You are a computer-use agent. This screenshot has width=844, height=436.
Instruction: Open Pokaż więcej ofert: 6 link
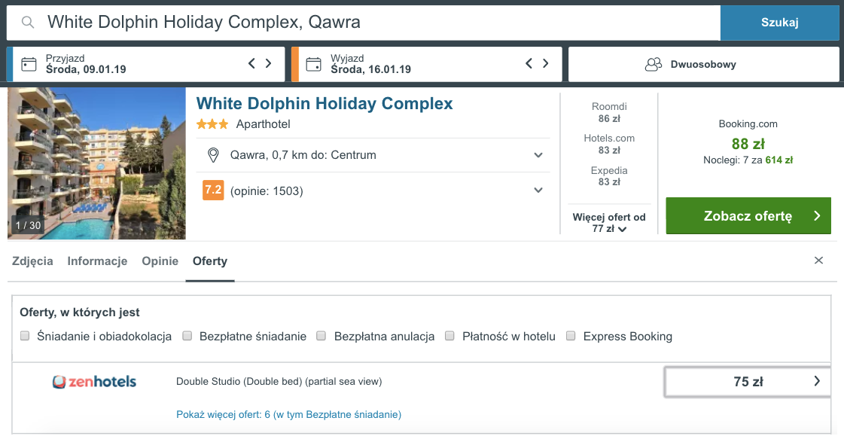tap(288, 414)
